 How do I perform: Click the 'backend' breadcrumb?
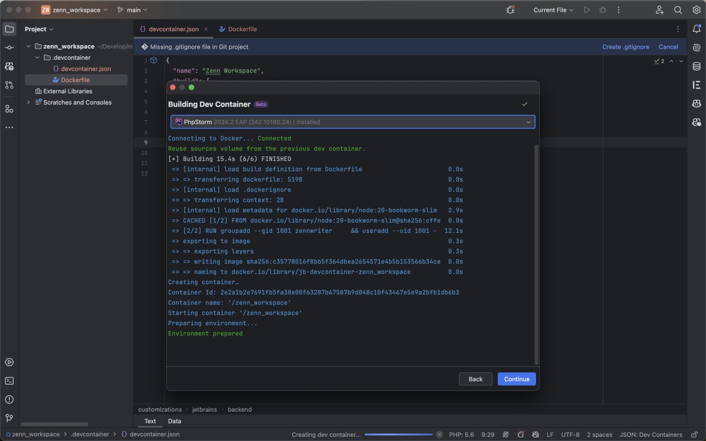coord(239,409)
